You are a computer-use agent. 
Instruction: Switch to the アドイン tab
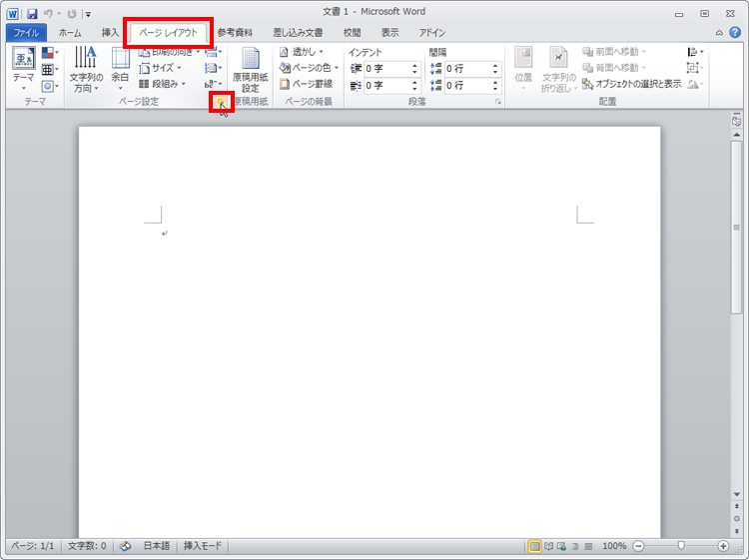432,33
